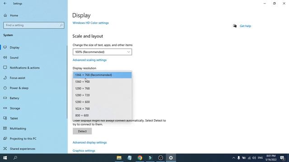Open the Multitasking settings
This screenshot has height=162, width=289.
[18, 128]
